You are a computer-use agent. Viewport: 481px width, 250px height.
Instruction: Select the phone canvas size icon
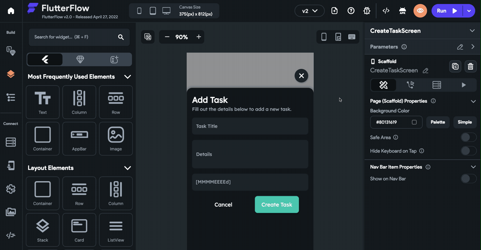[x=139, y=11]
